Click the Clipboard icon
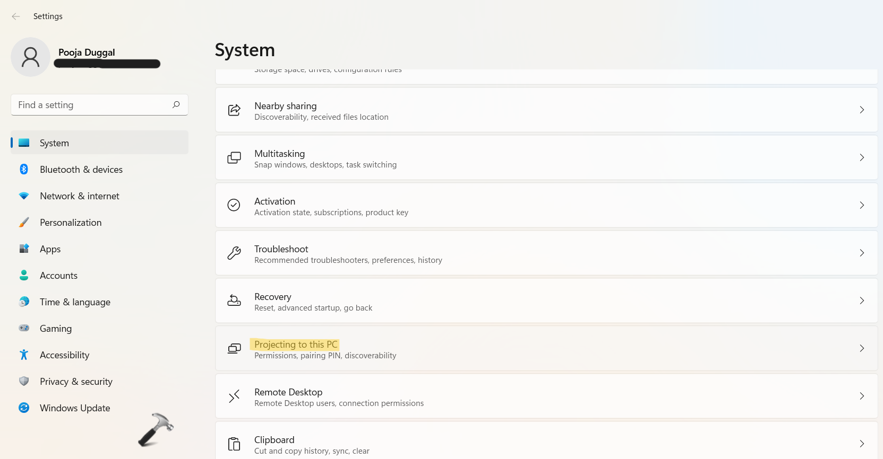The height and width of the screenshot is (459, 883). tap(234, 444)
